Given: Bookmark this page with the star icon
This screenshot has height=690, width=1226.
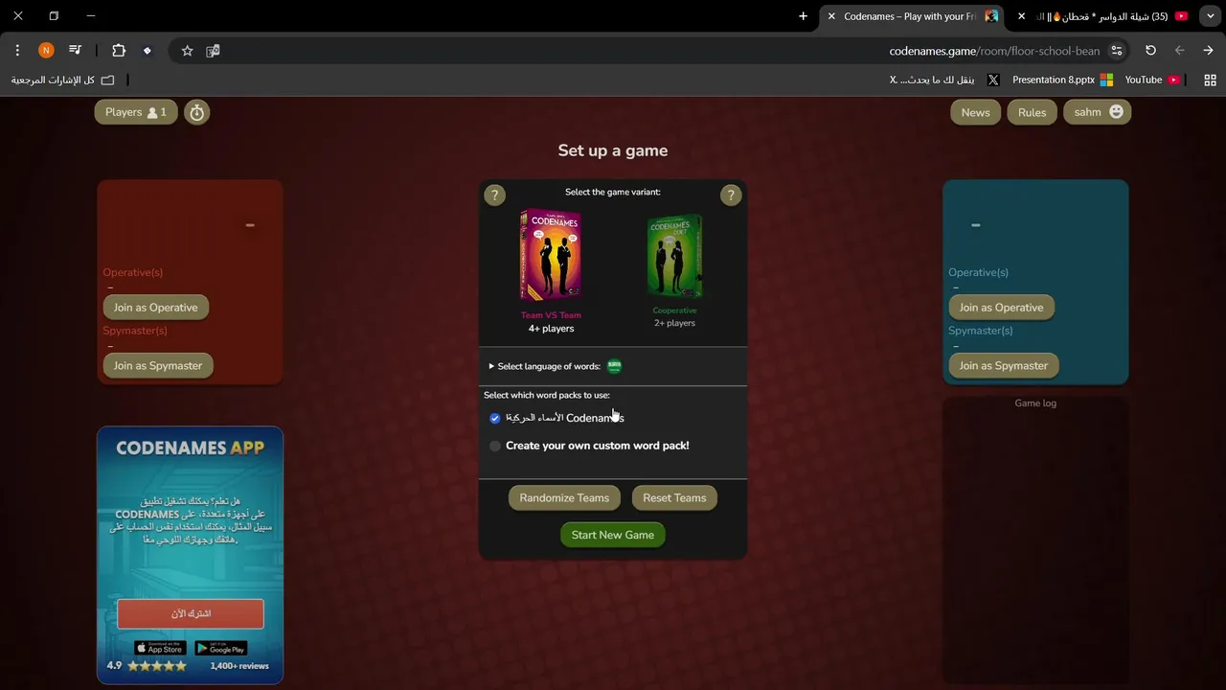Looking at the screenshot, I should coord(187,51).
